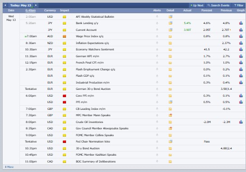The height and width of the screenshot is (172, 246).
Task: Click the 5.4% actual value for Bank Lending
Action: [x=187, y=23]
